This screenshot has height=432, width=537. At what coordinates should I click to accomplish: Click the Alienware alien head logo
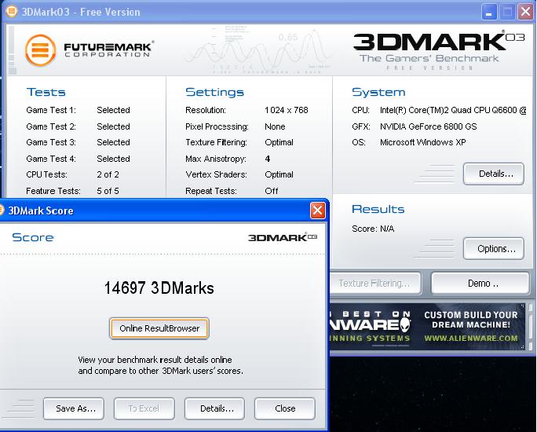click(405, 324)
